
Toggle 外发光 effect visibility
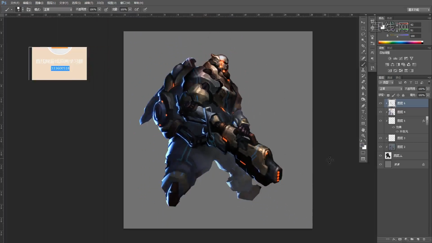coord(397,131)
